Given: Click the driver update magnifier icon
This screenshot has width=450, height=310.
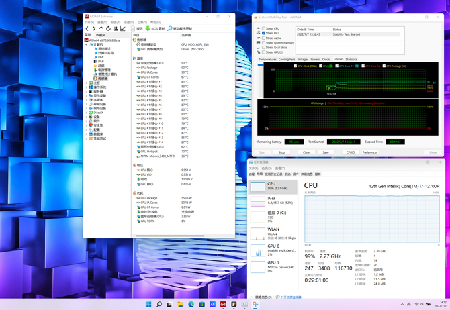Looking at the screenshot, I should (x=169, y=29).
